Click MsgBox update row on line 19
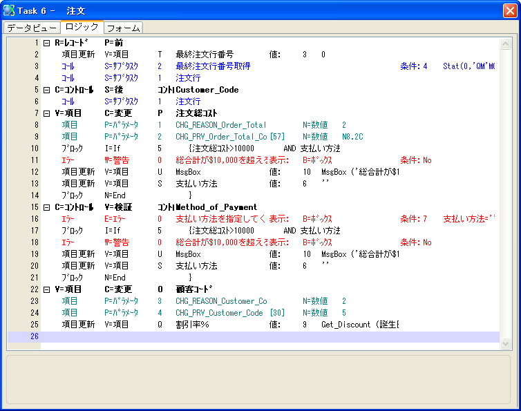The width and height of the screenshot is (521, 411). point(254,254)
